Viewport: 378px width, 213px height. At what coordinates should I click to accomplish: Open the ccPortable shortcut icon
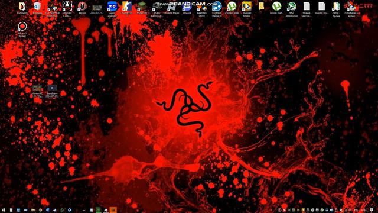[x=351, y=9]
